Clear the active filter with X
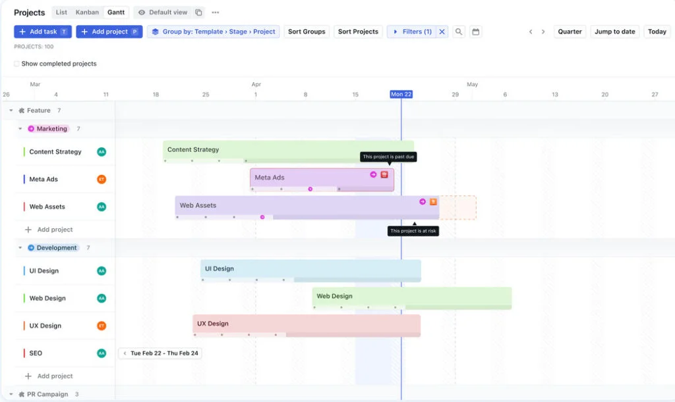The image size is (675, 402). coord(442,32)
